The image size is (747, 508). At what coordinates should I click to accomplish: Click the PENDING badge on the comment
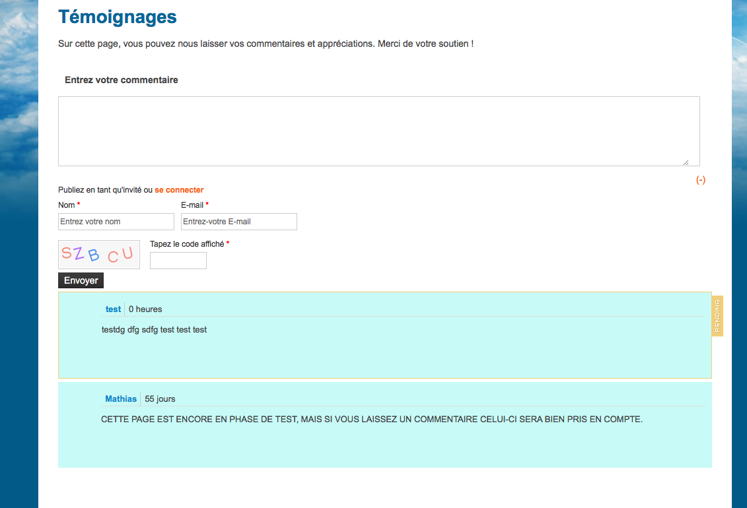pos(717,316)
